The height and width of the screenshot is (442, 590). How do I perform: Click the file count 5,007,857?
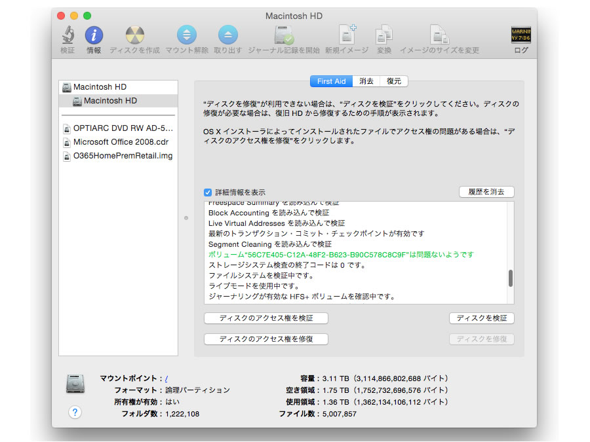pos(340,414)
